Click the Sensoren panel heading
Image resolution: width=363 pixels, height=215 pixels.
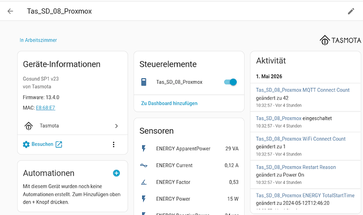[x=156, y=131]
